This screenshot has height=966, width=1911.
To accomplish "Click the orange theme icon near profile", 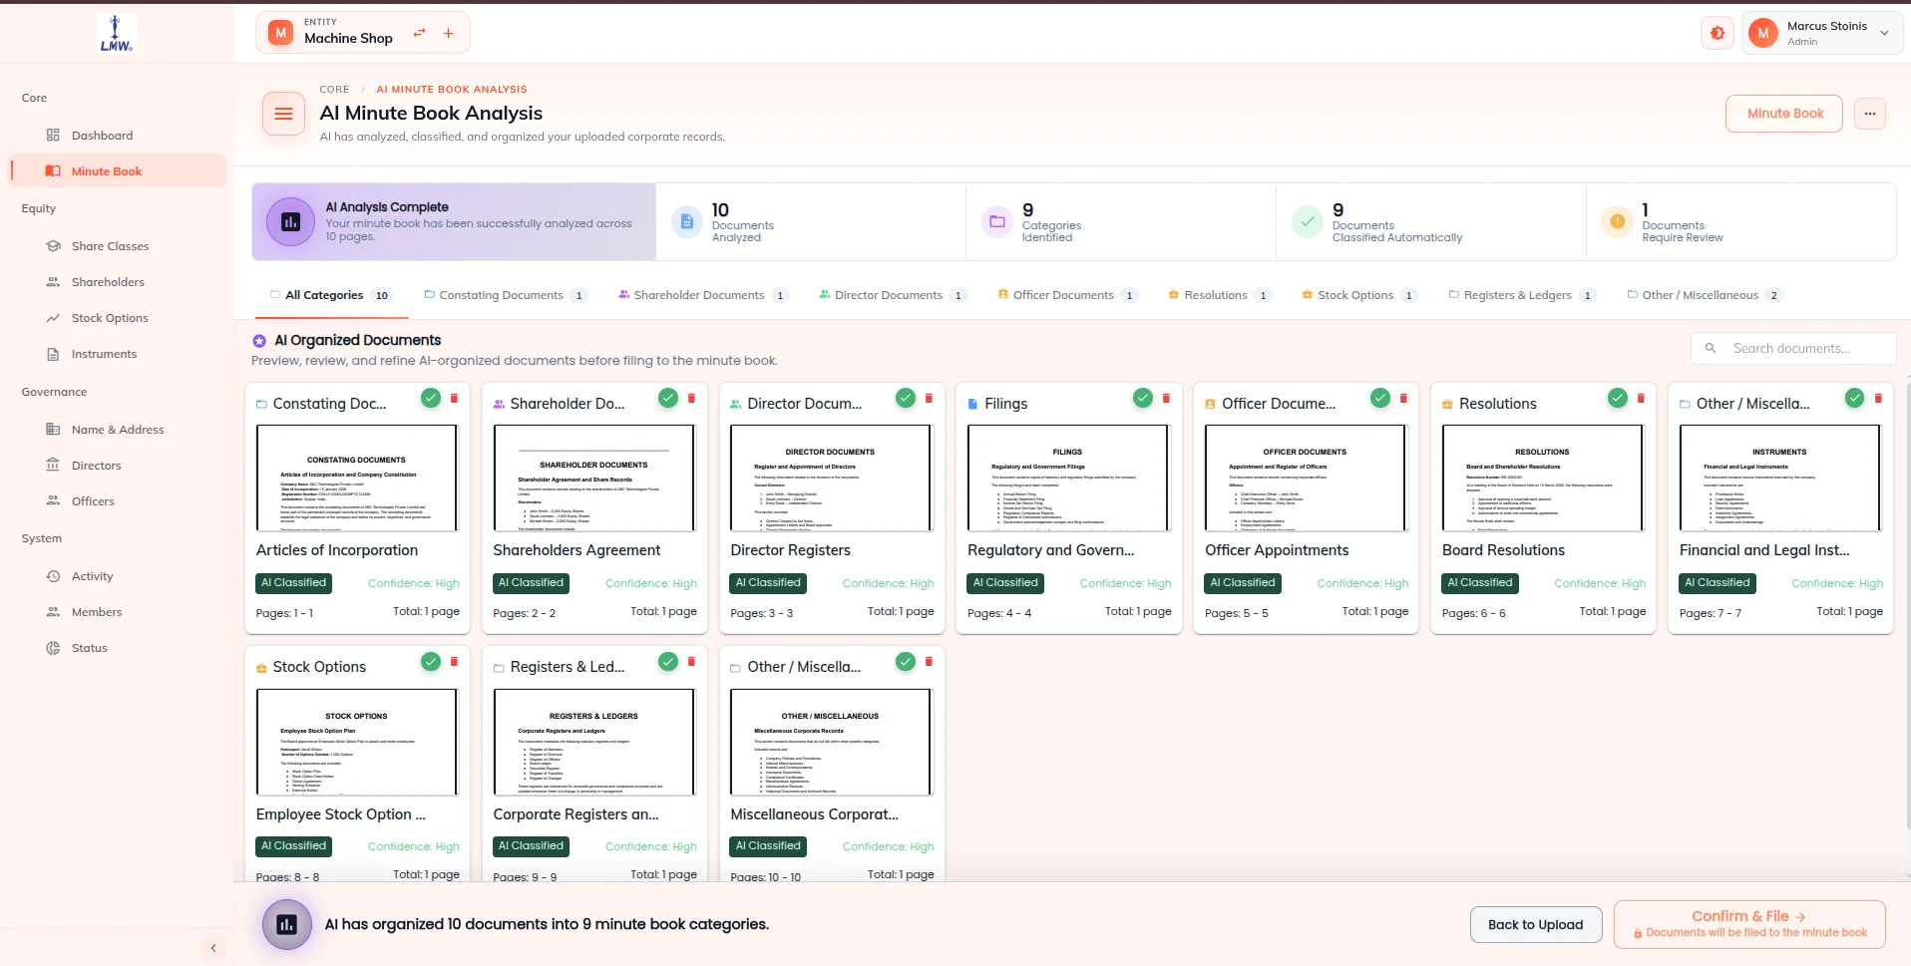I will (x=1718, y=33).
